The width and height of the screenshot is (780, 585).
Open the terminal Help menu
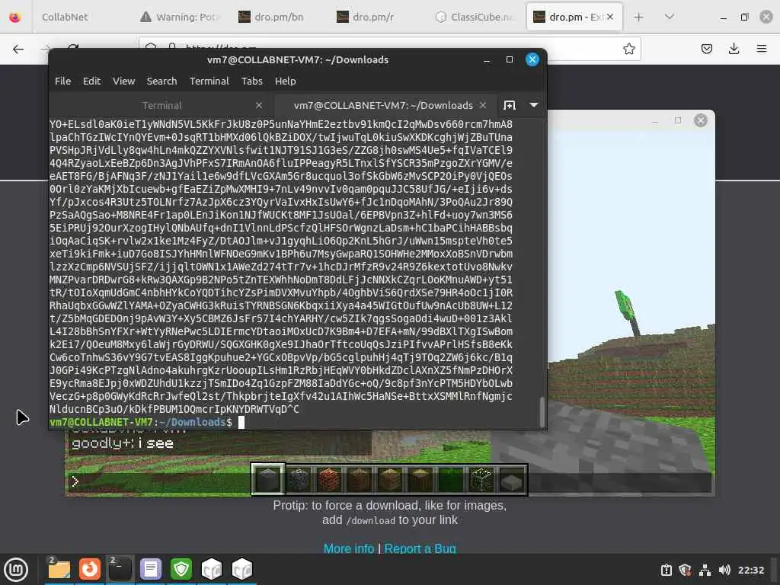[285, 81]
